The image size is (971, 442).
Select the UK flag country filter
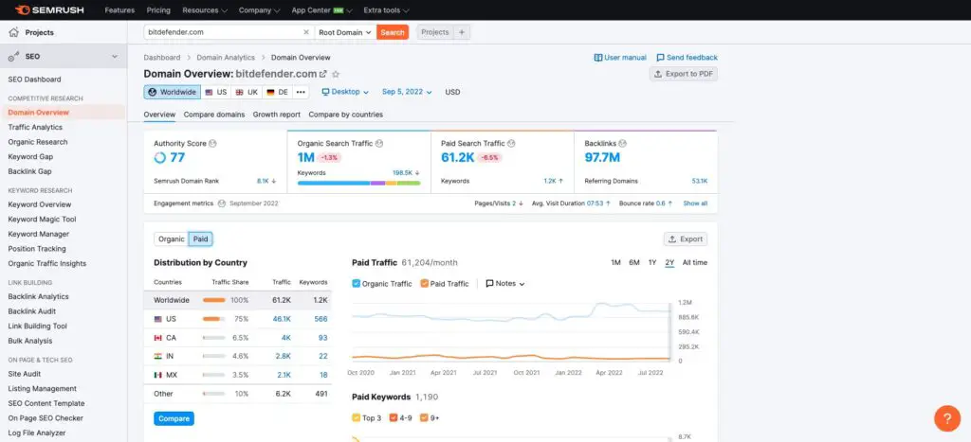coord(247,92)
